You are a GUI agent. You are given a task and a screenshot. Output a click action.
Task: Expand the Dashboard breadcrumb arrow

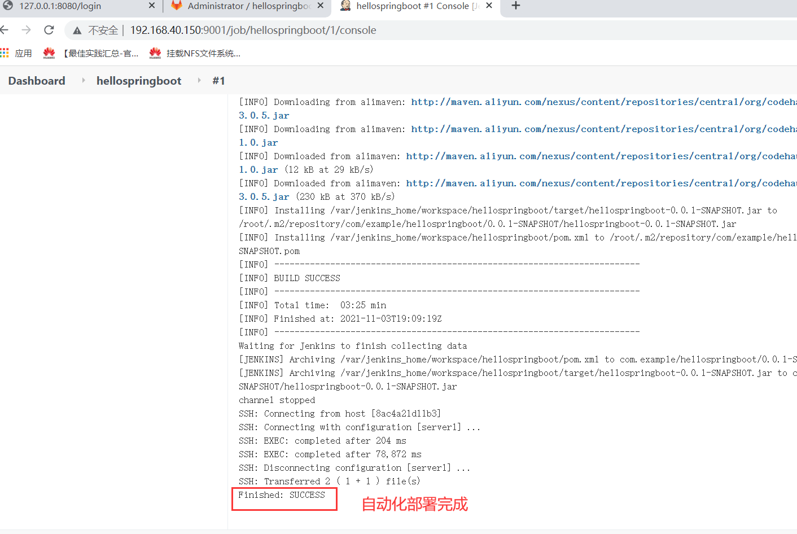tap(84, 81)
